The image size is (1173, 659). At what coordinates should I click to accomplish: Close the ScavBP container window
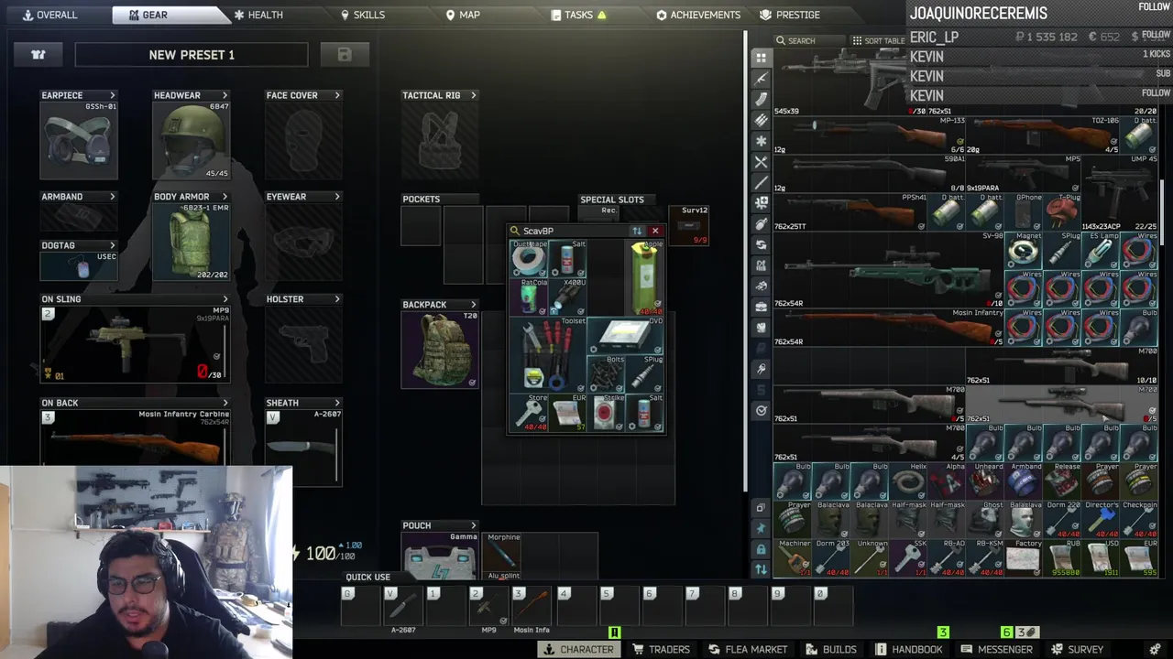(655, 231)
